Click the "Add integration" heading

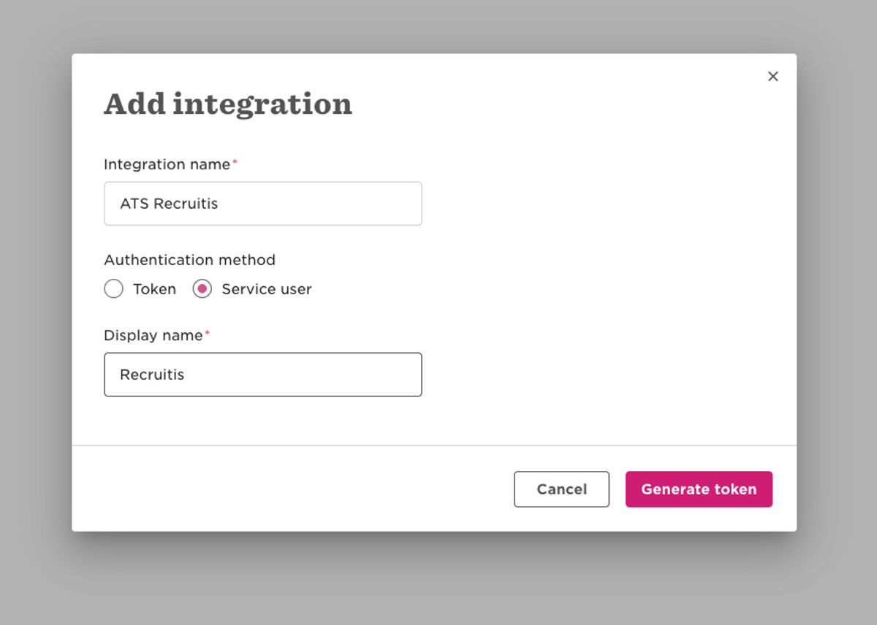pos(228,104)
